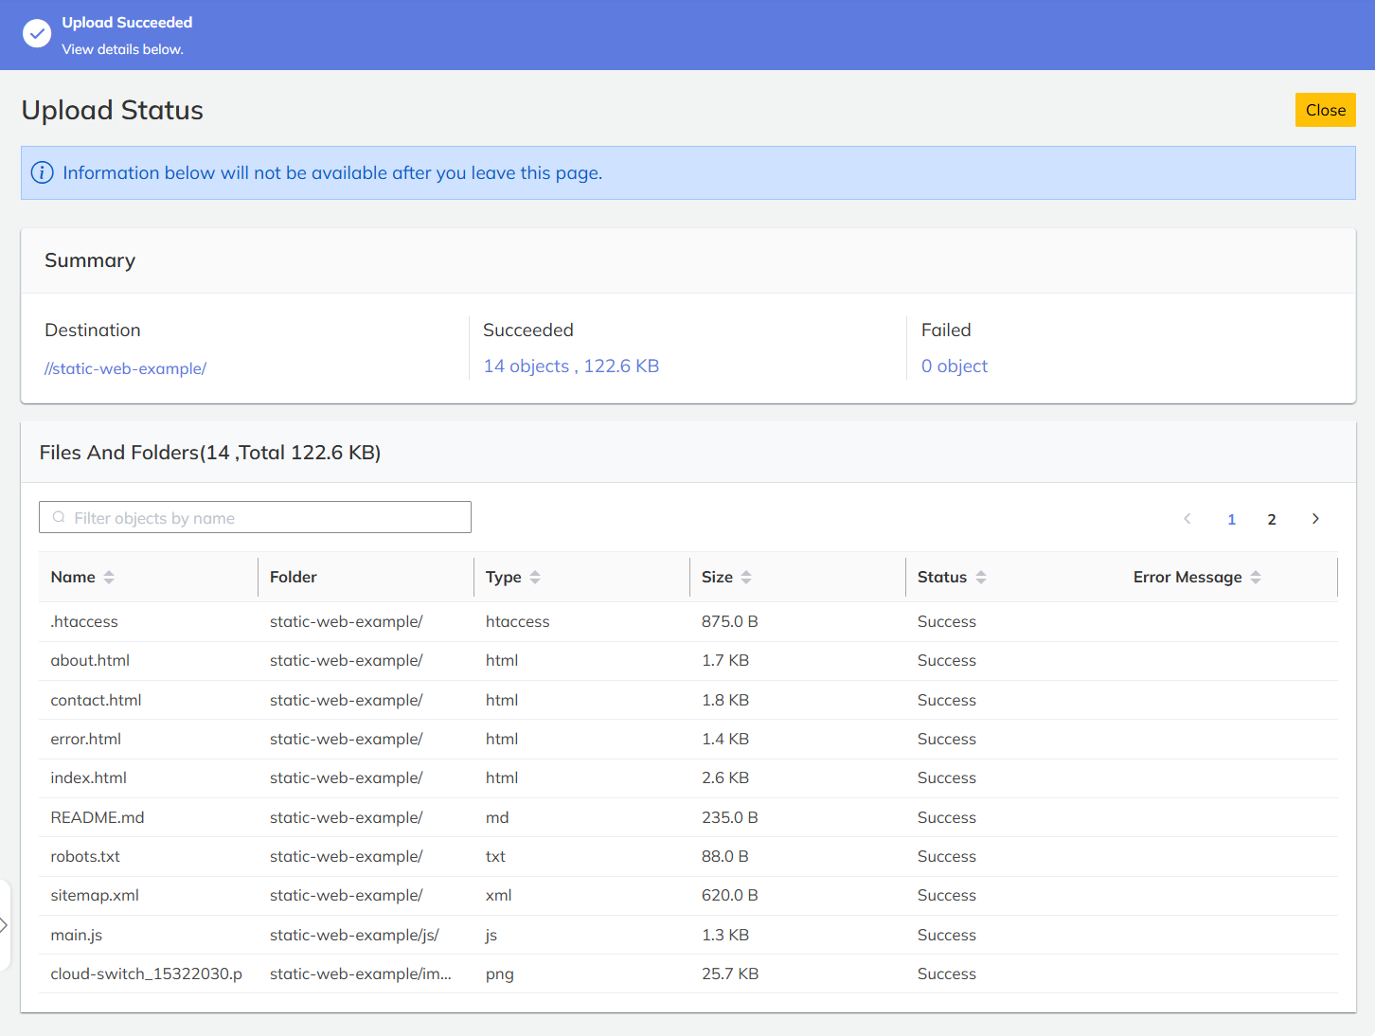Open the //static-web-example/ destination link

(125, 368)
